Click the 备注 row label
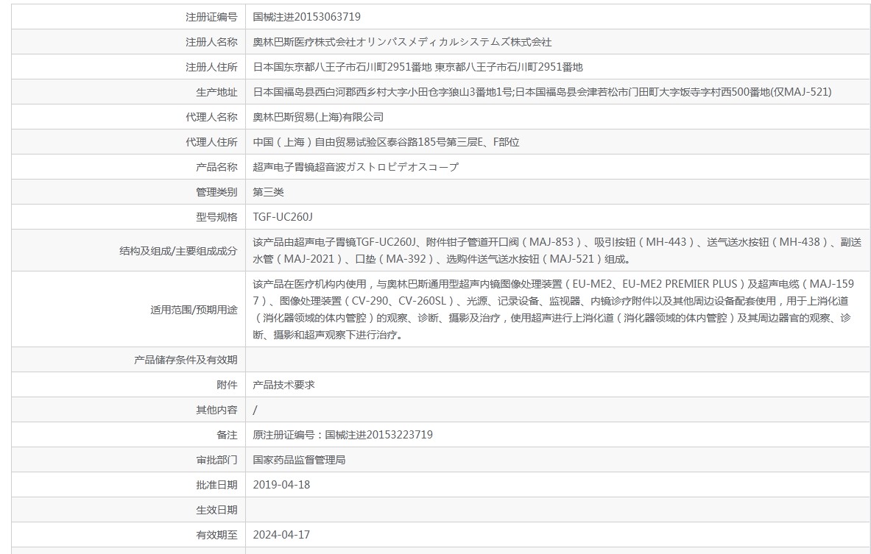Image resolution: width=871 pixels, height=554 pixels. (227, 436)
